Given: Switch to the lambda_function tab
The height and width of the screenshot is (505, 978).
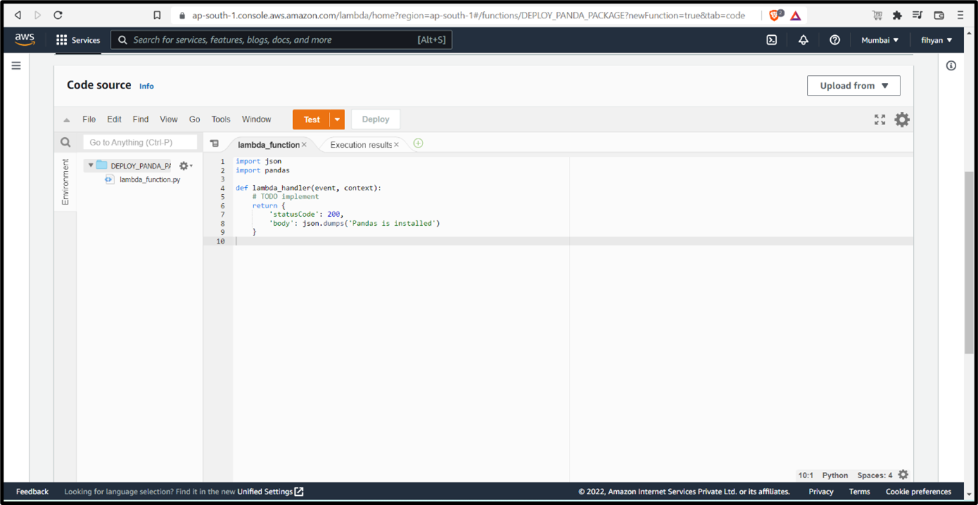Looking at the screenshot, I should coord(268,145).
